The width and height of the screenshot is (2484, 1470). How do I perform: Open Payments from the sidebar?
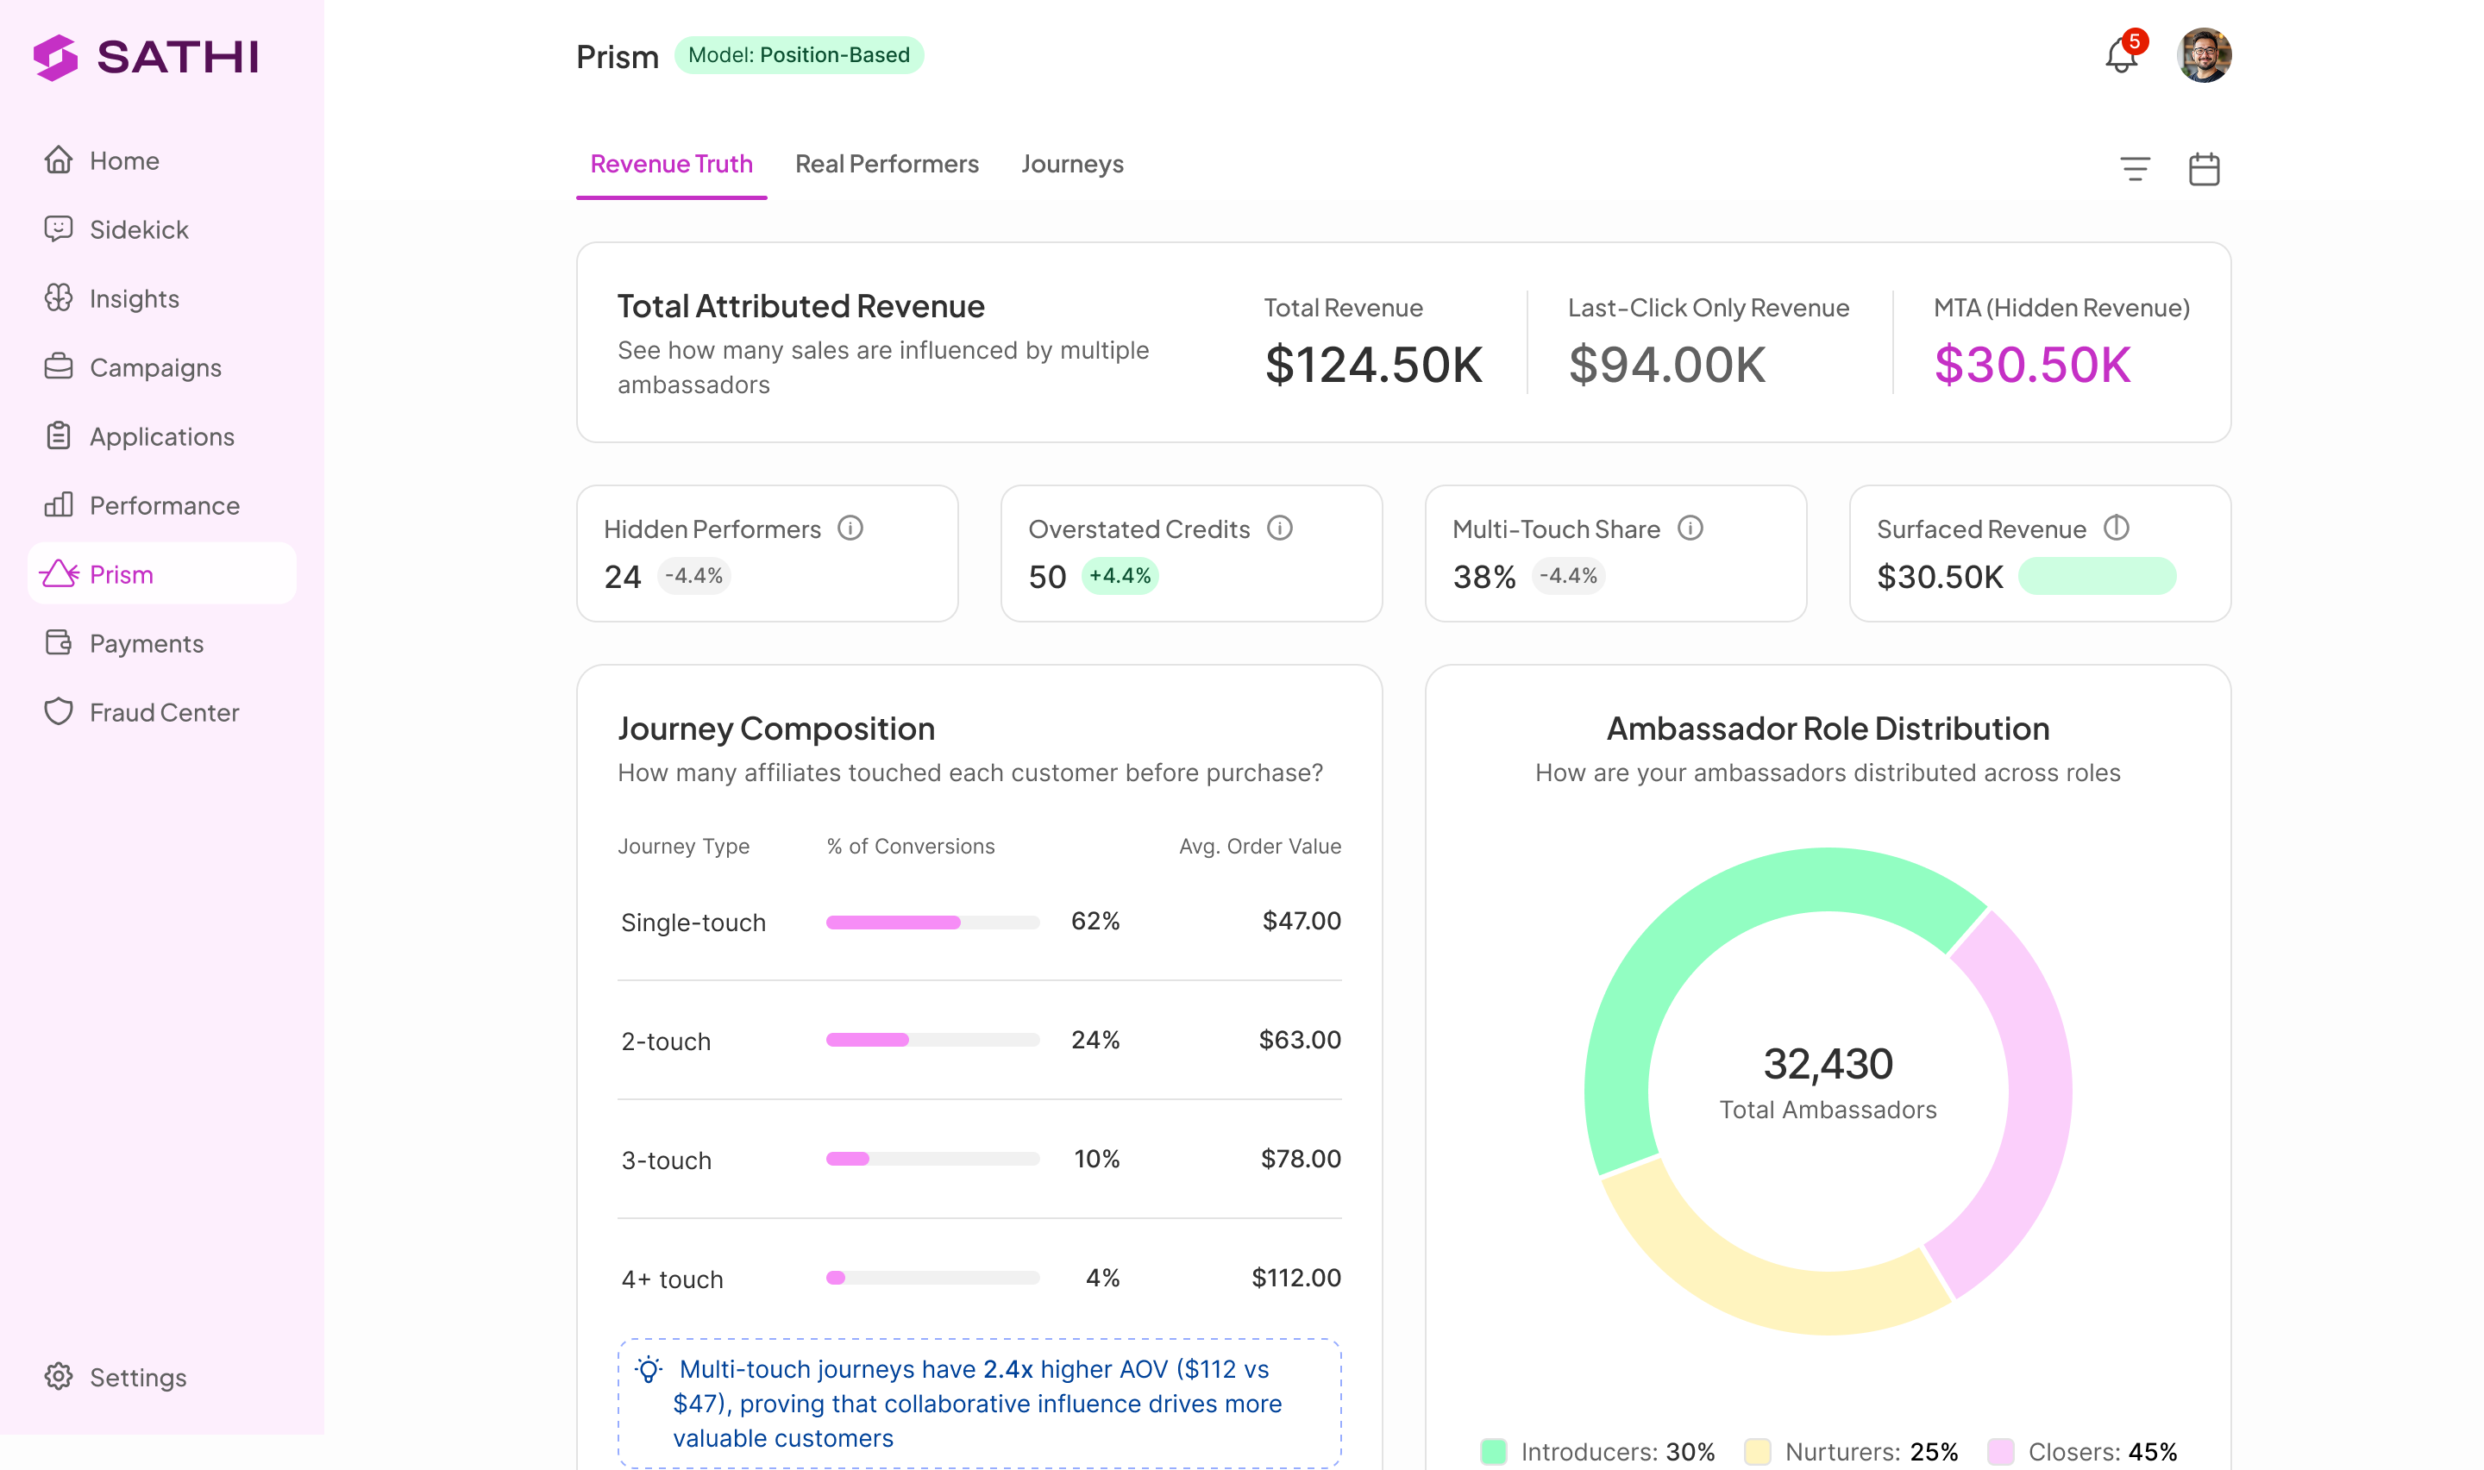(162, 643)
